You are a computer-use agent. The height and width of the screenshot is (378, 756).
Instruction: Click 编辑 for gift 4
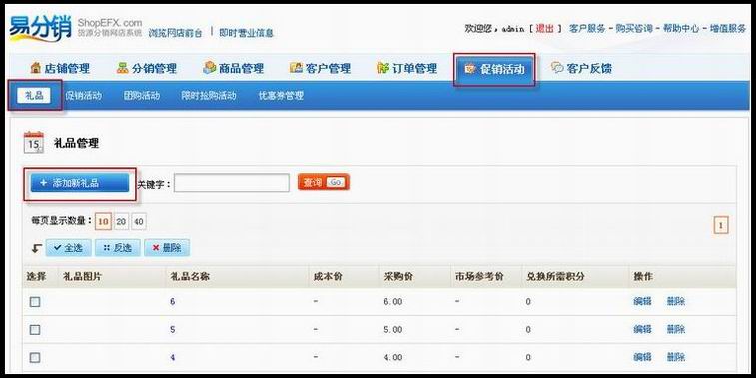coord(642,357)
